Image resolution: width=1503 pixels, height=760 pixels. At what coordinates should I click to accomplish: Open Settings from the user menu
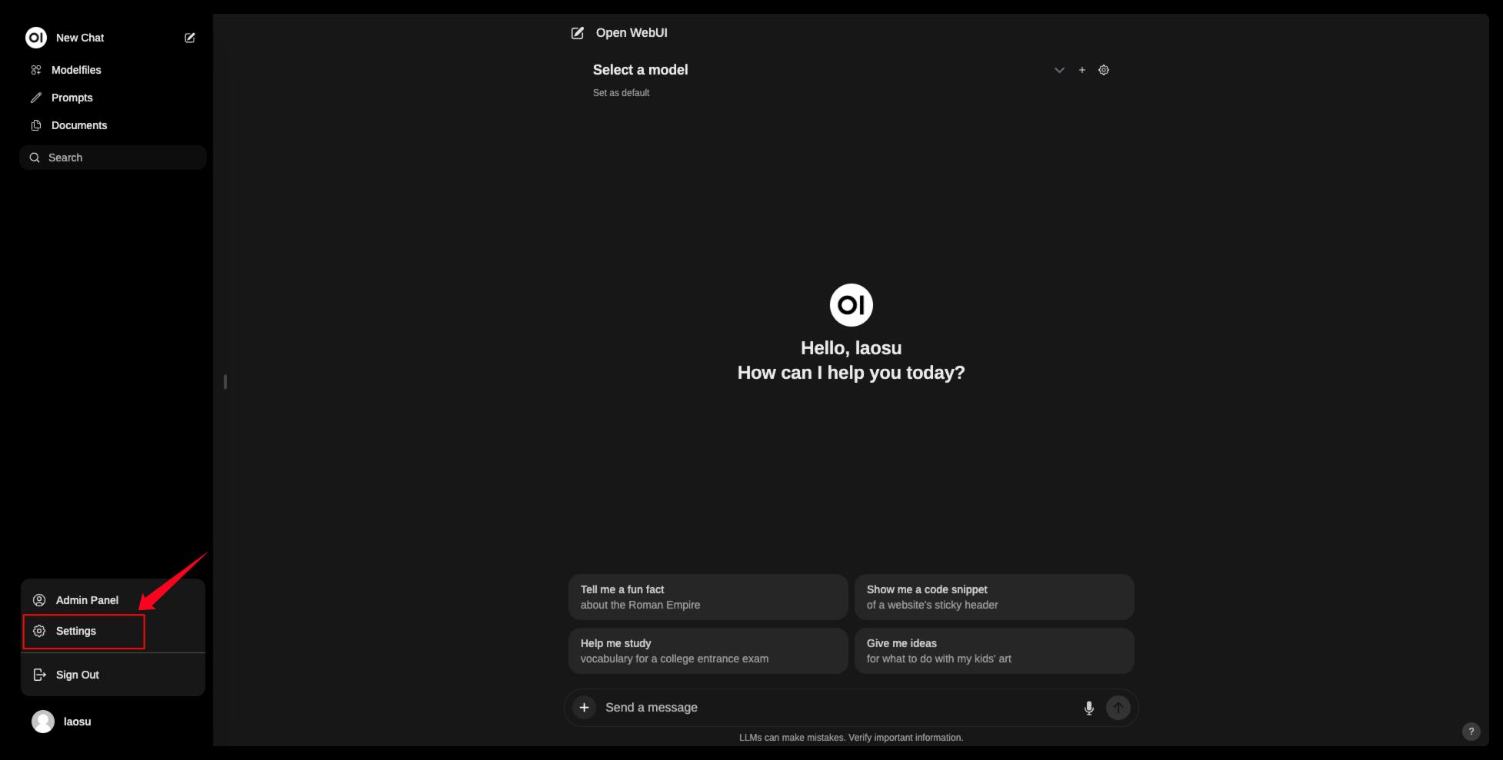[x=76, y=631]
